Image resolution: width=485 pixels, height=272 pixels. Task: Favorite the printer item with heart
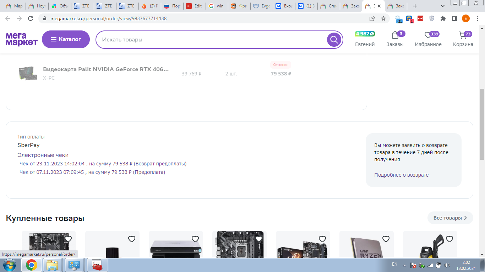(x=195, y=239)
